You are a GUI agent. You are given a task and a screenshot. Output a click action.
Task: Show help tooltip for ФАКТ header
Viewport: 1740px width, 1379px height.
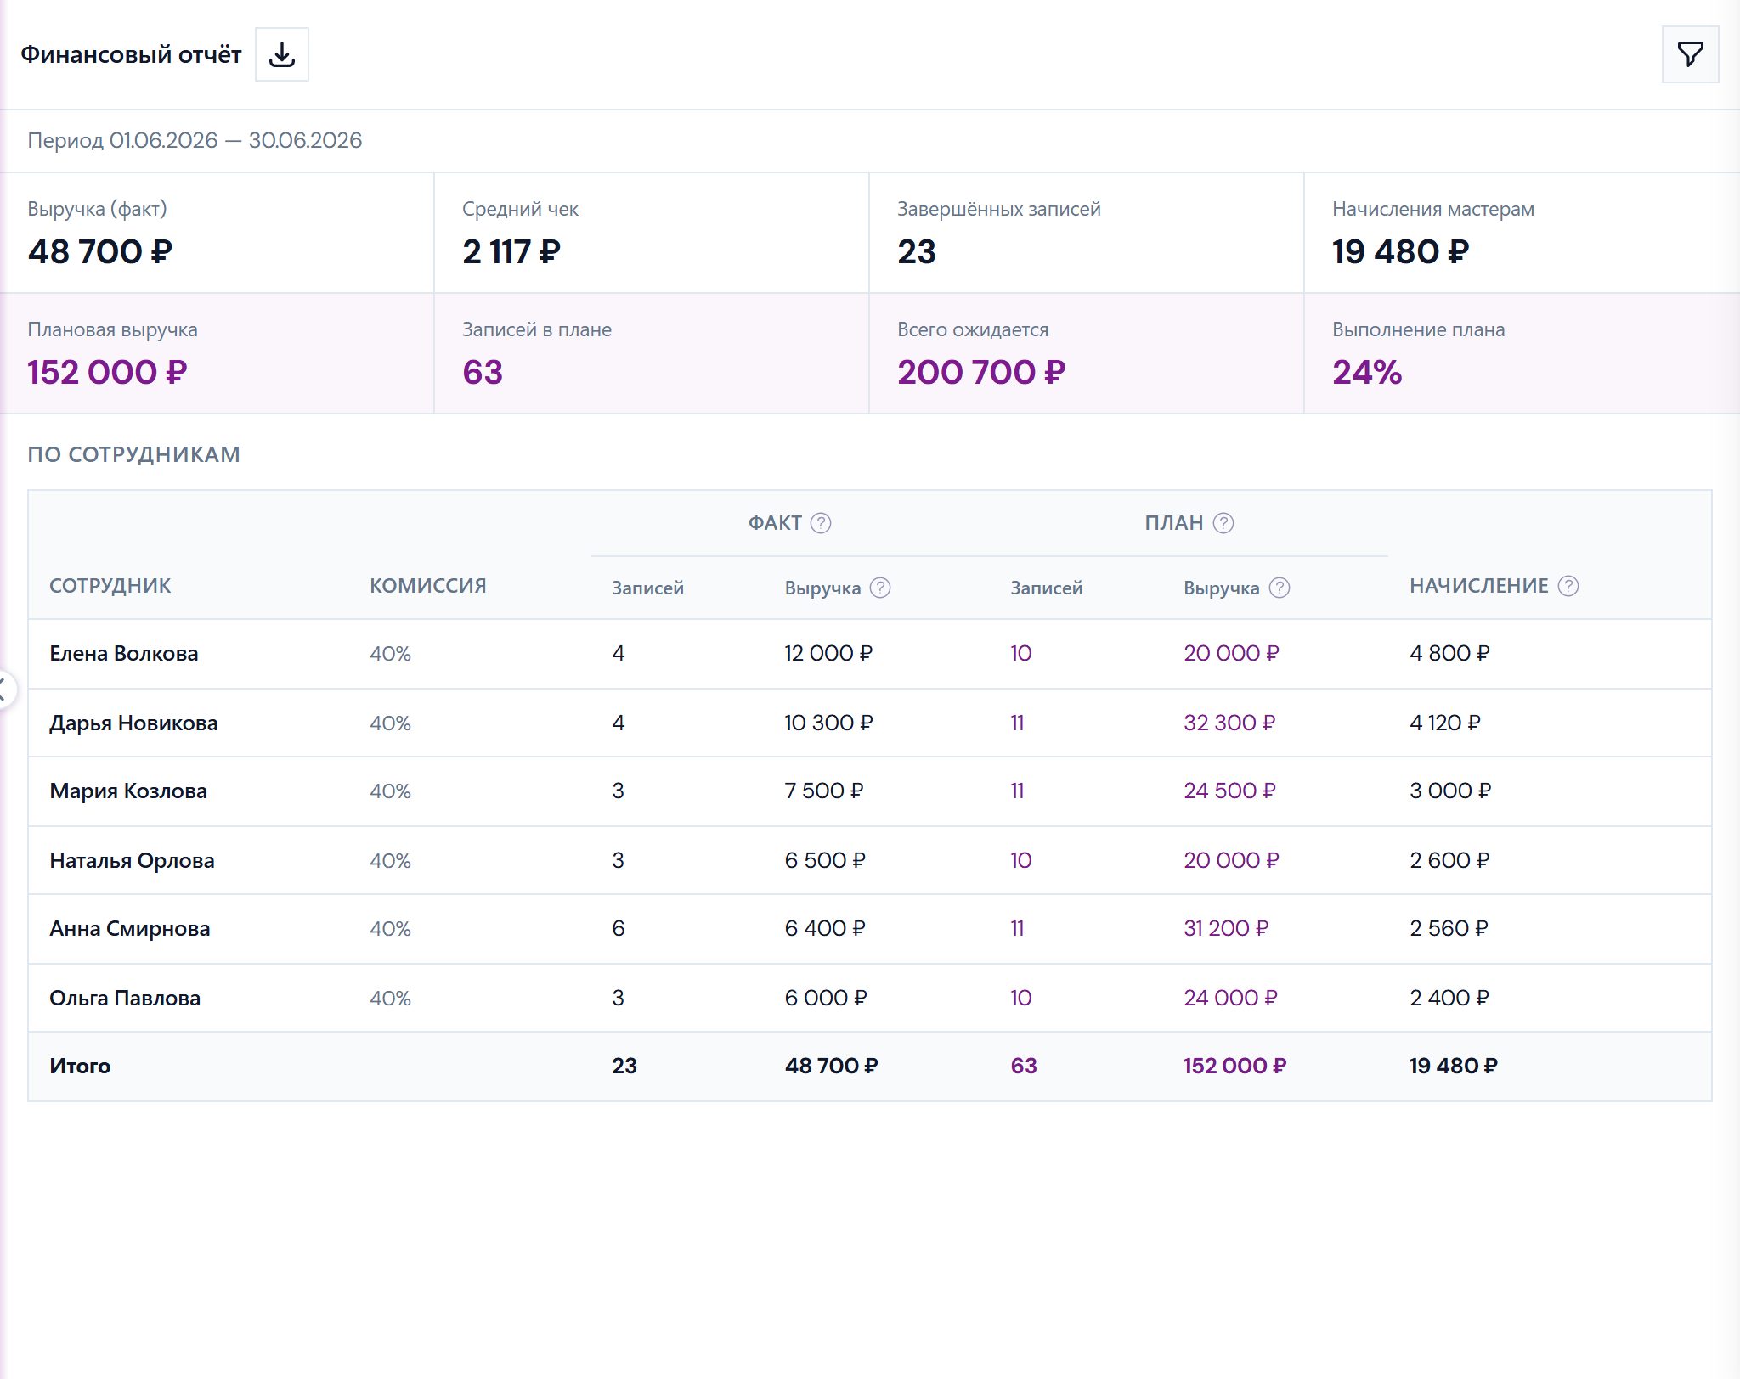tap(821, 523)
